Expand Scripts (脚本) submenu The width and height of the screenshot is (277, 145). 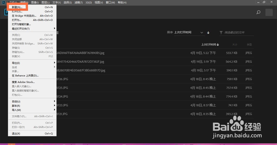(32, 106)
